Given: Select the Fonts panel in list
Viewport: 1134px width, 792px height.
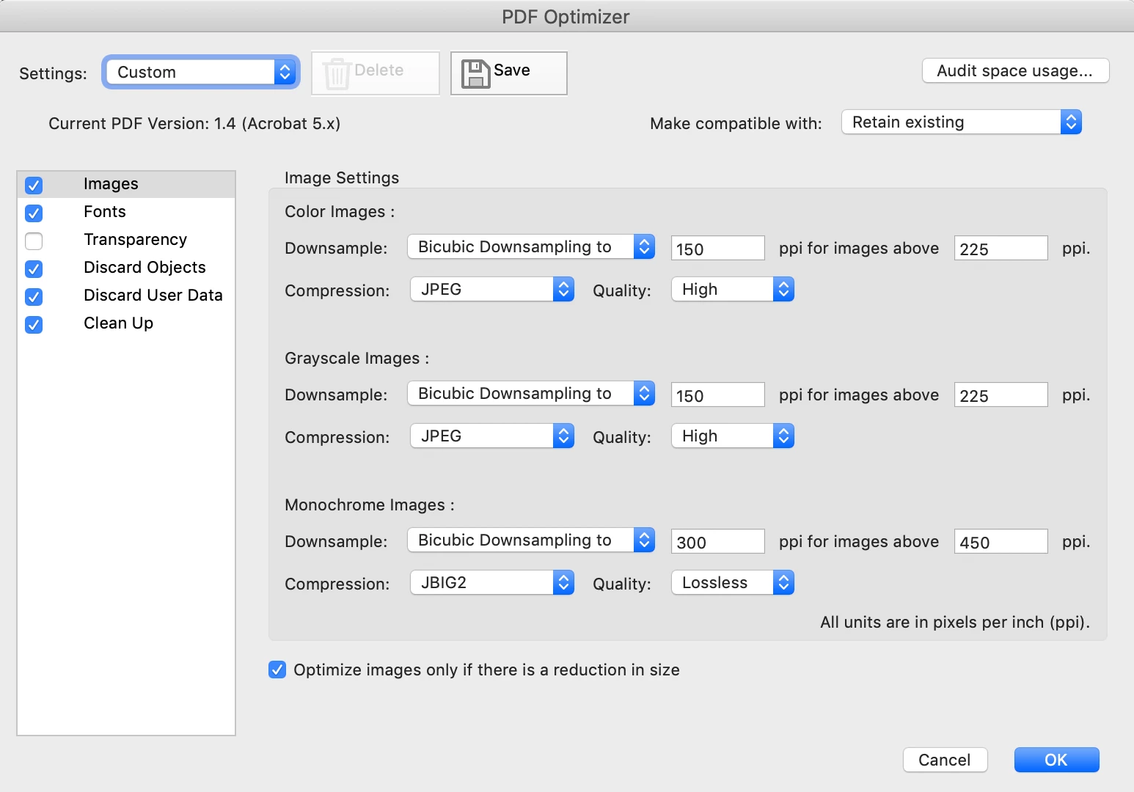Looking at the screenshot, I should [126, 212].
